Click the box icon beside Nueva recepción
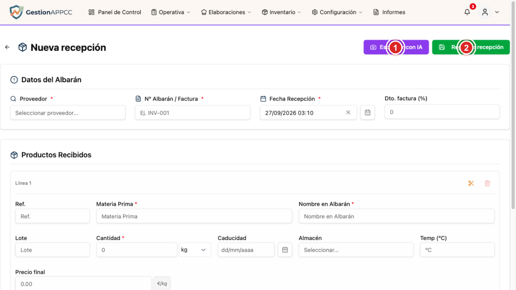This screenshot has width=516, height=290. (23, 47)
